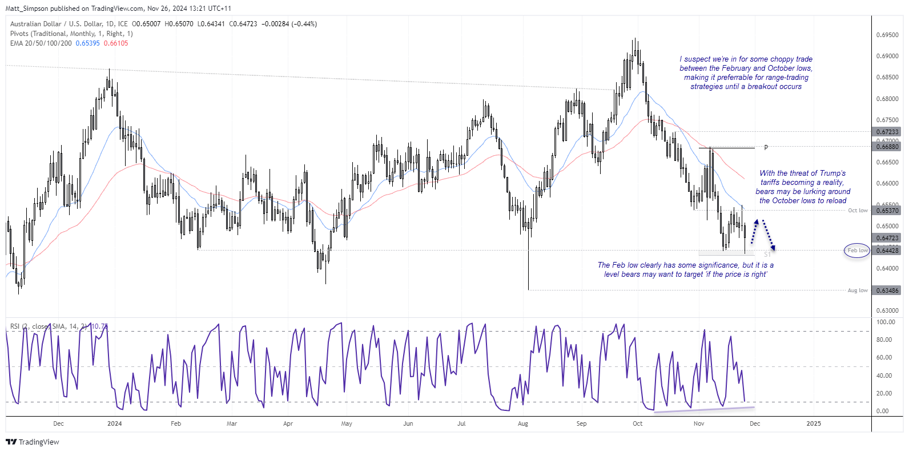Click the 0.65370 price label
The image size is (909, 452).
tap(887, 211)
